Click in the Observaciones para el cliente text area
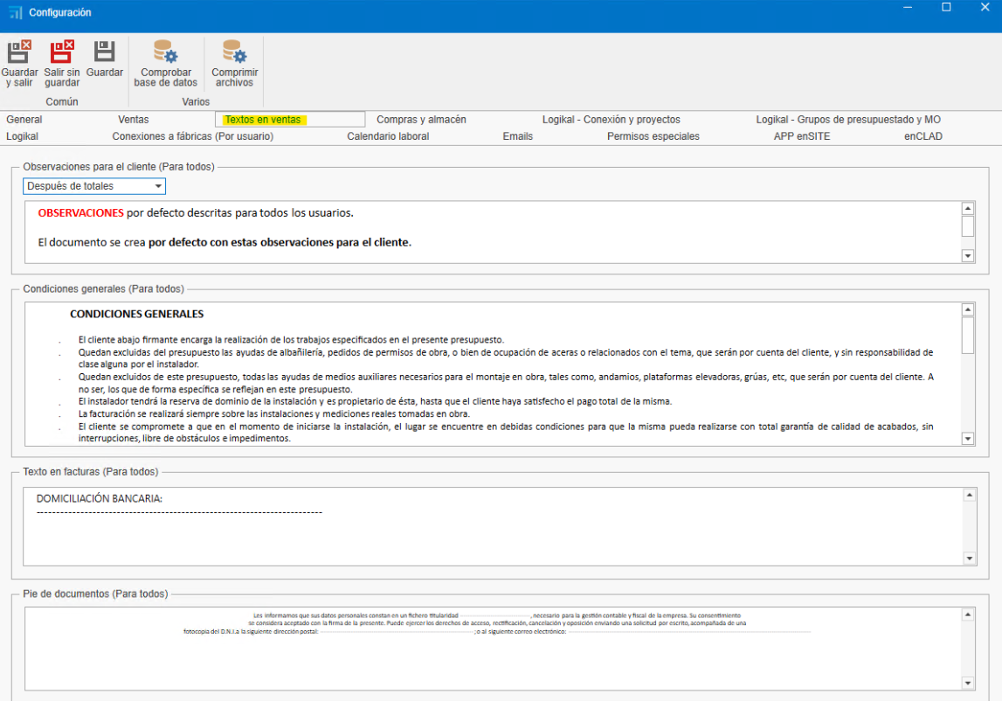Viewport: 1002px width, 701px height. pyautogui.click(x=493, y=233)
